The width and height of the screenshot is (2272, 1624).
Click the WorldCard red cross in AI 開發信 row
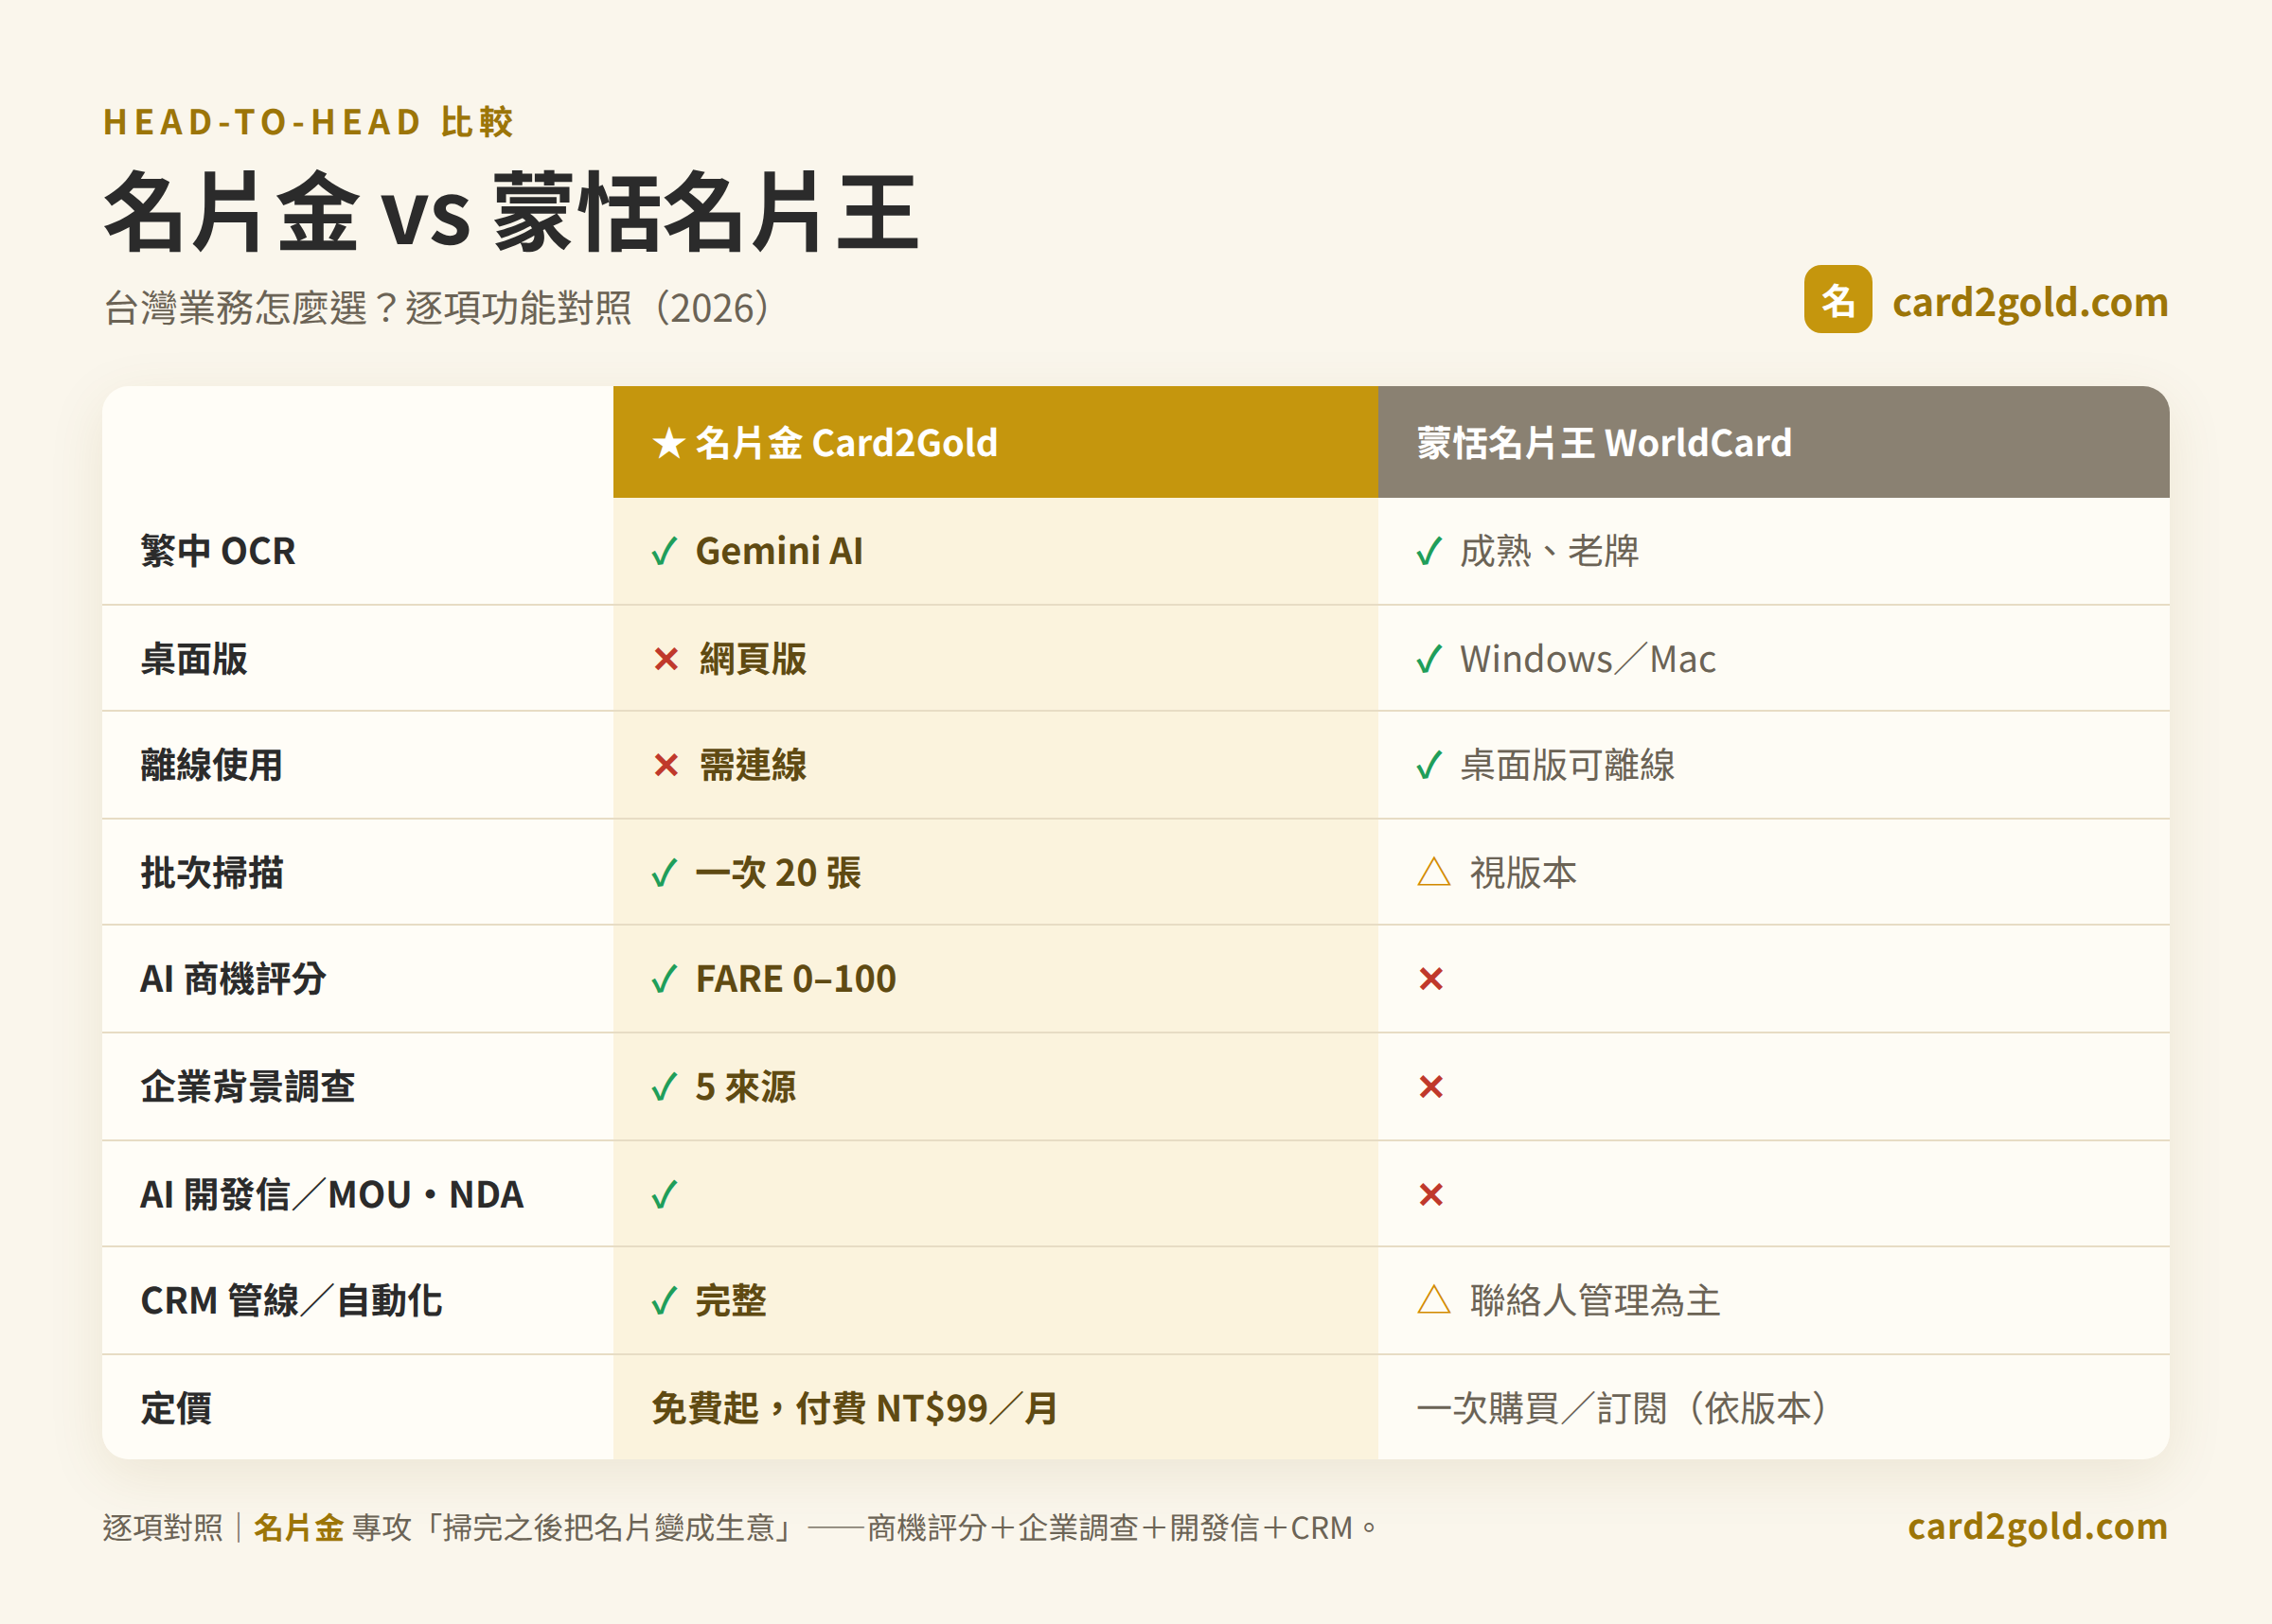click(1431, 1194)
